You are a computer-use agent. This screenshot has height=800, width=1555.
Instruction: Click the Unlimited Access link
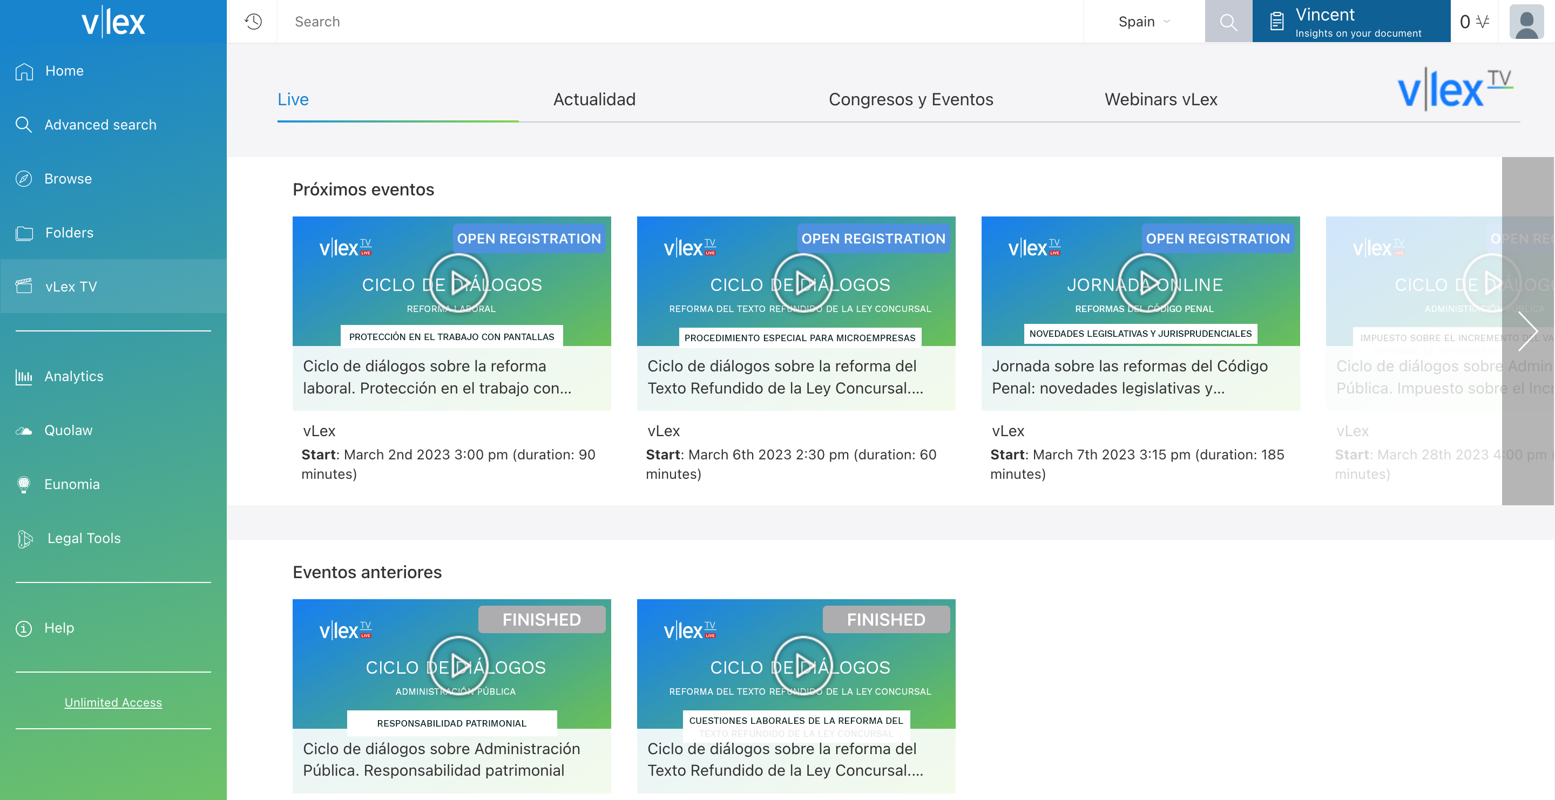[113, 703]
